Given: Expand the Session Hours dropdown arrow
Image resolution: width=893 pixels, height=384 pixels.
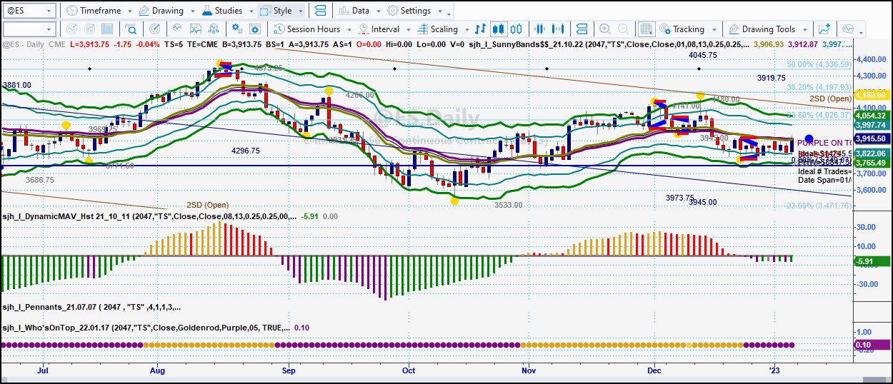Looking at the screenshot, I should coord(348,29).
